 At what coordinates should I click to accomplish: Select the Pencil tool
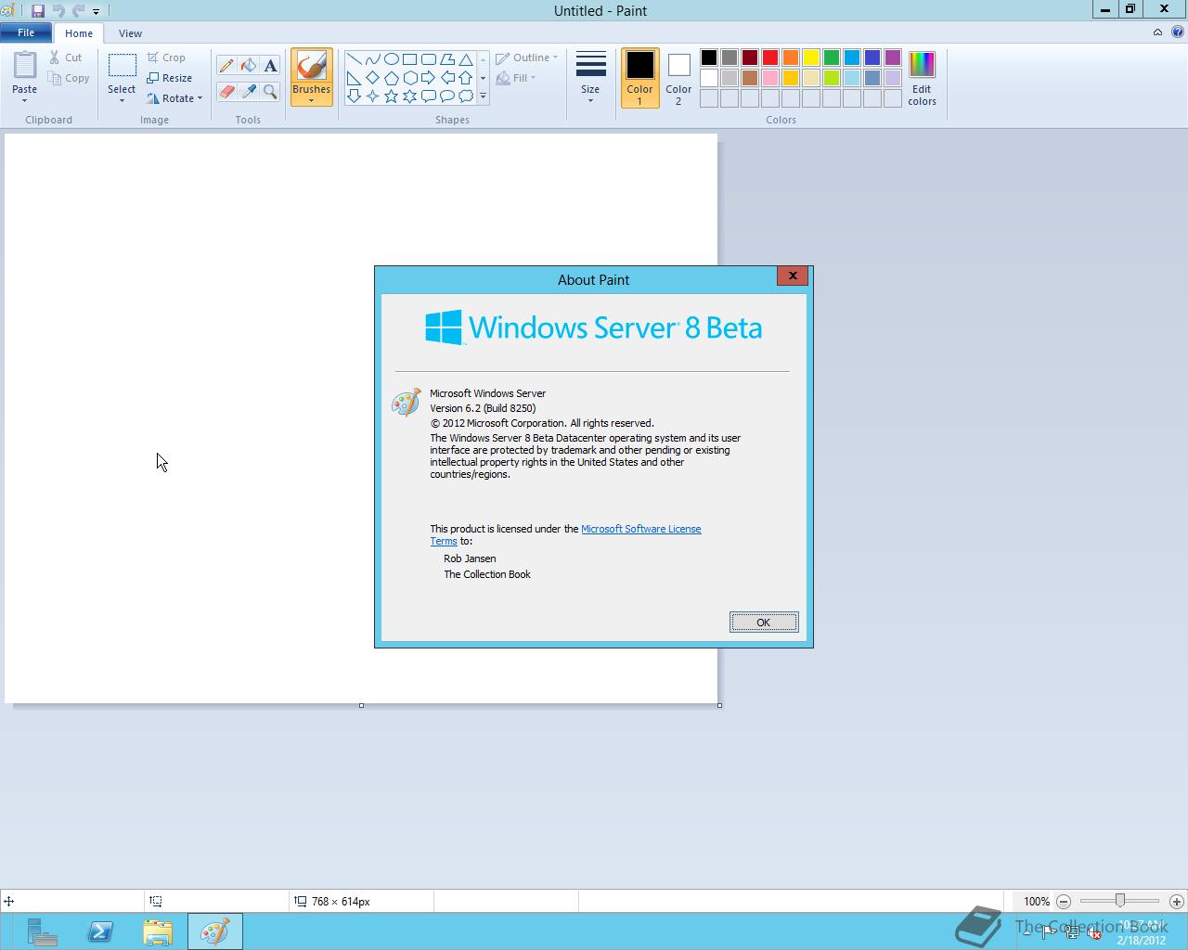(x=226, y=66)
